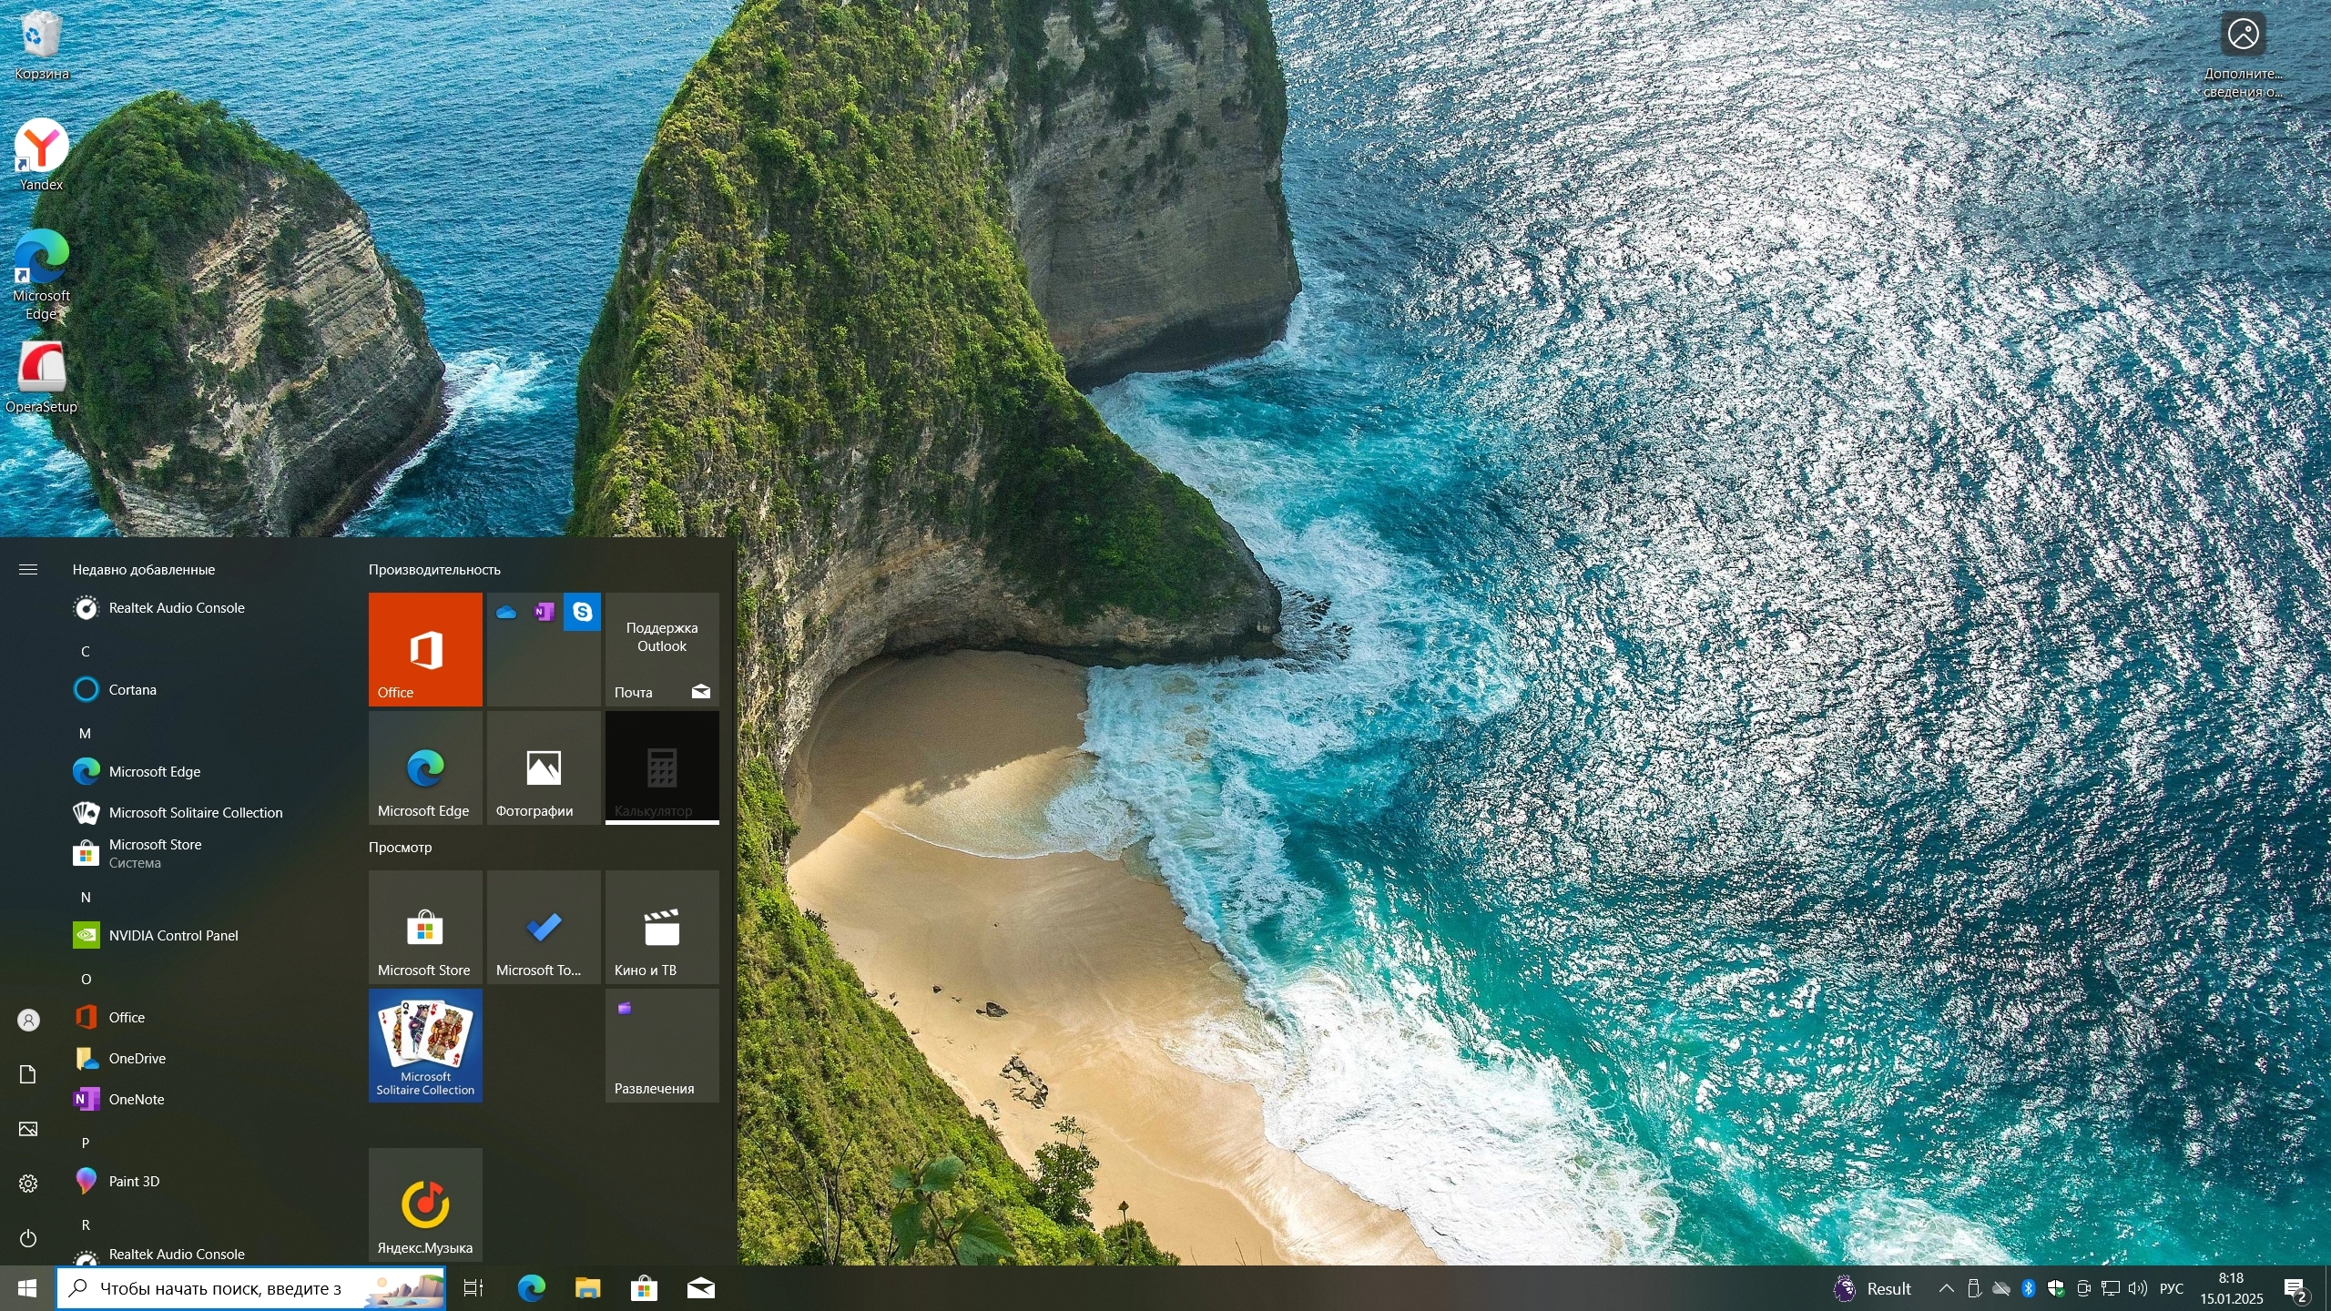Select Paint 3D in the app list

point(134,1181)
